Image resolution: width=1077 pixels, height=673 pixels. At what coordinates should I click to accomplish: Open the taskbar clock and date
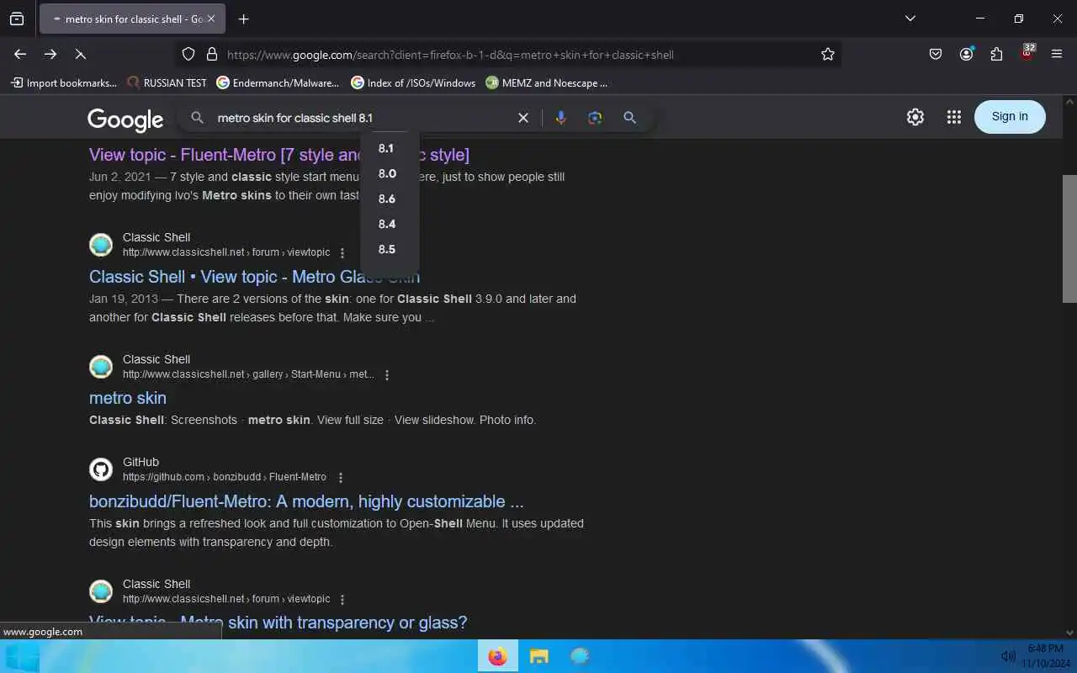click(1046, 656)
